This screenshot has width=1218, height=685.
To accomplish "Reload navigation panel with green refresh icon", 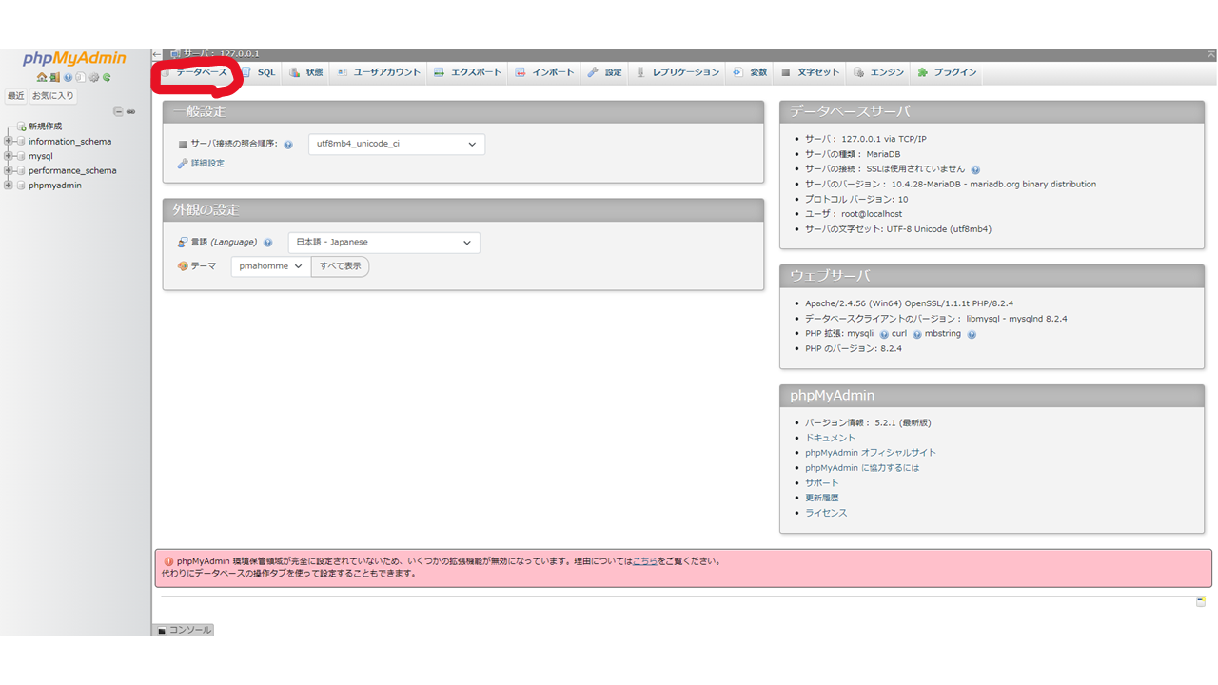I will click(x=107, y=77).
